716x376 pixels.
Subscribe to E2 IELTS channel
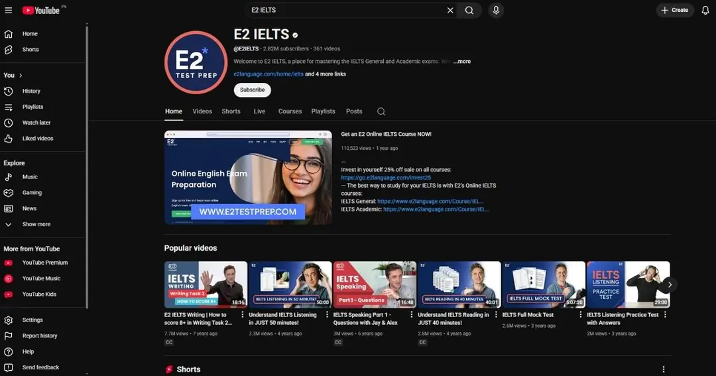point(252,90)
